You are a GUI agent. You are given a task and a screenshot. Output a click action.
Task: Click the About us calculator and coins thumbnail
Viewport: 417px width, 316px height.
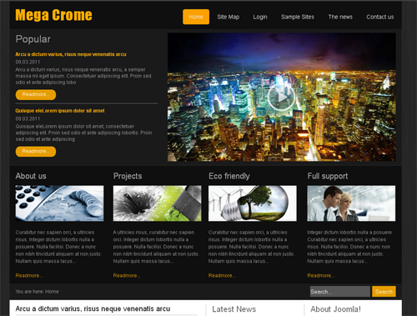pos(59,203)
